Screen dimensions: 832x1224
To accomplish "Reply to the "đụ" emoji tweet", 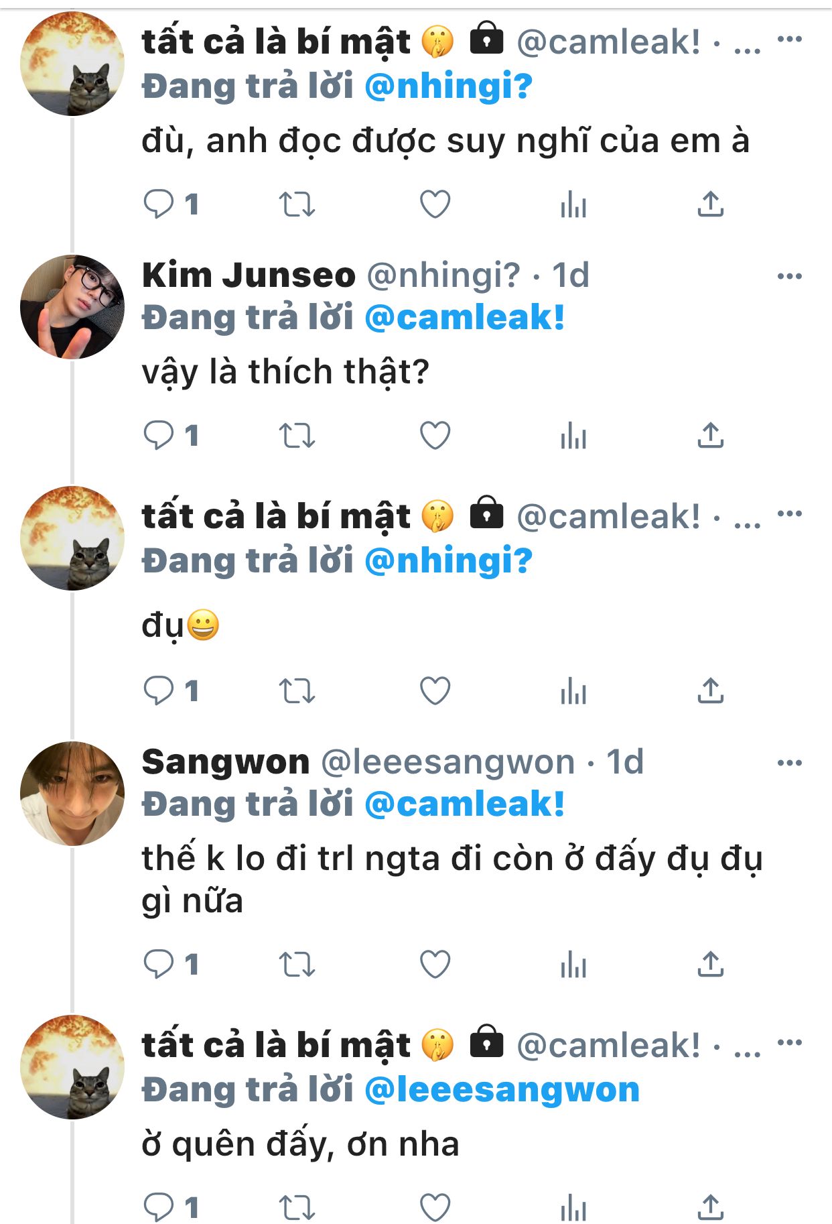I will 159,690.
